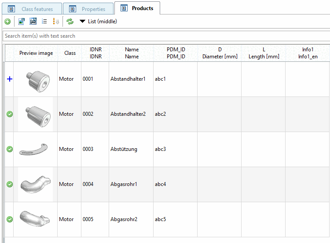
Task: Click the Class column header
Action: (70, 53)
